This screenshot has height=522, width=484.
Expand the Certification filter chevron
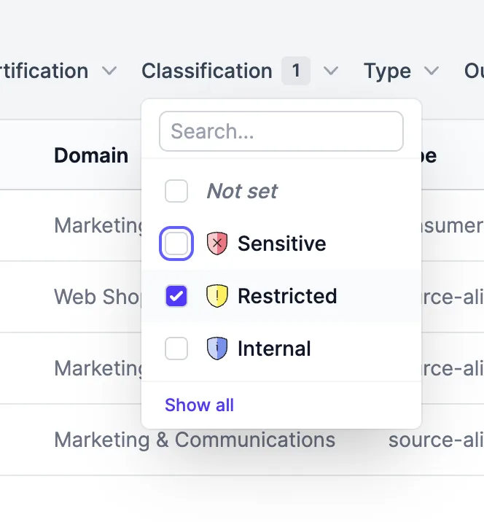pos(109,71)
